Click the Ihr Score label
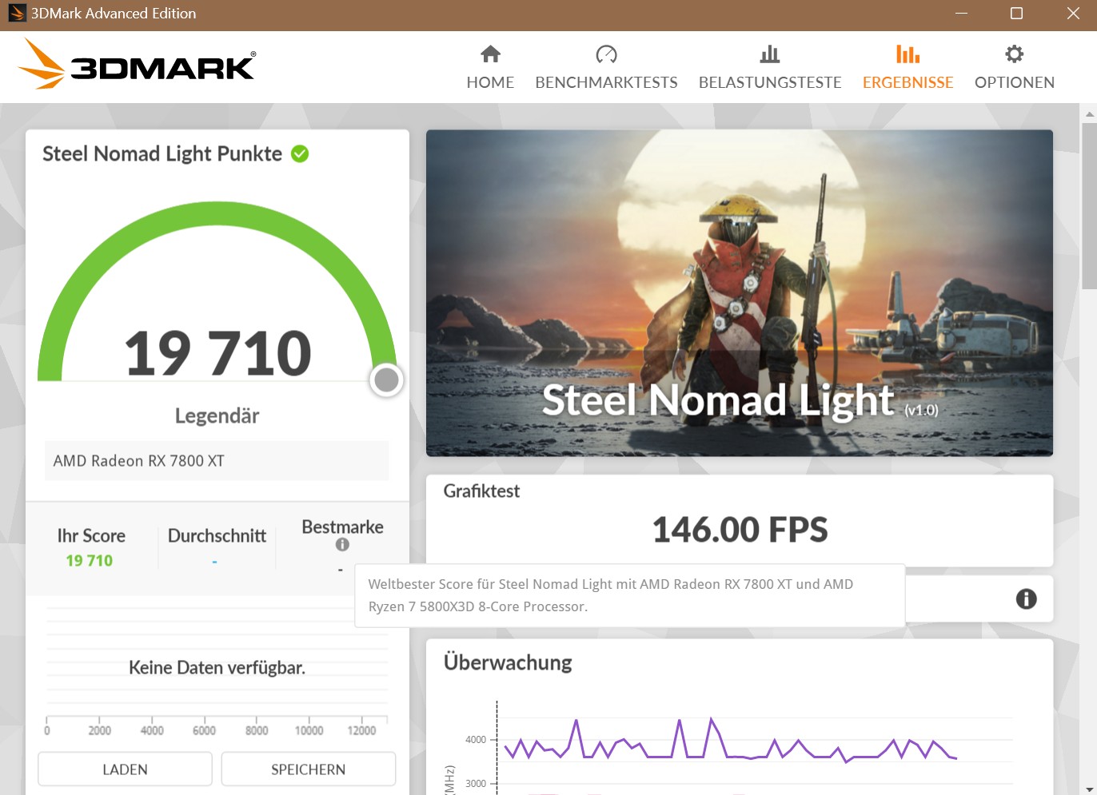The image size is (1097, 795). [x=91, y=536]
